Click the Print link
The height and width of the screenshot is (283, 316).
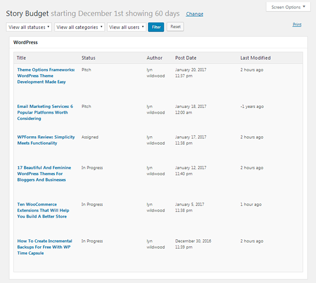(297, 25)
